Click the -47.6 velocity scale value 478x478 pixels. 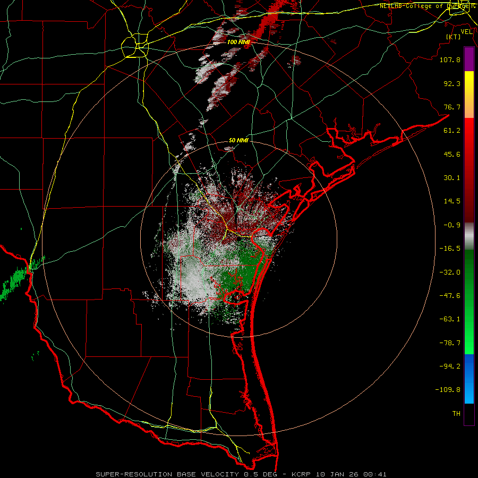(450, 296)
